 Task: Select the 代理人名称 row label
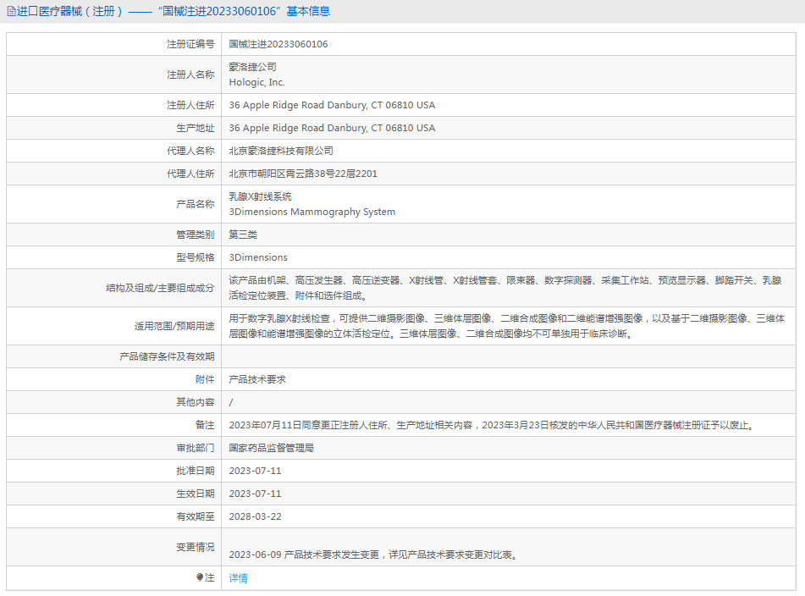190,151
